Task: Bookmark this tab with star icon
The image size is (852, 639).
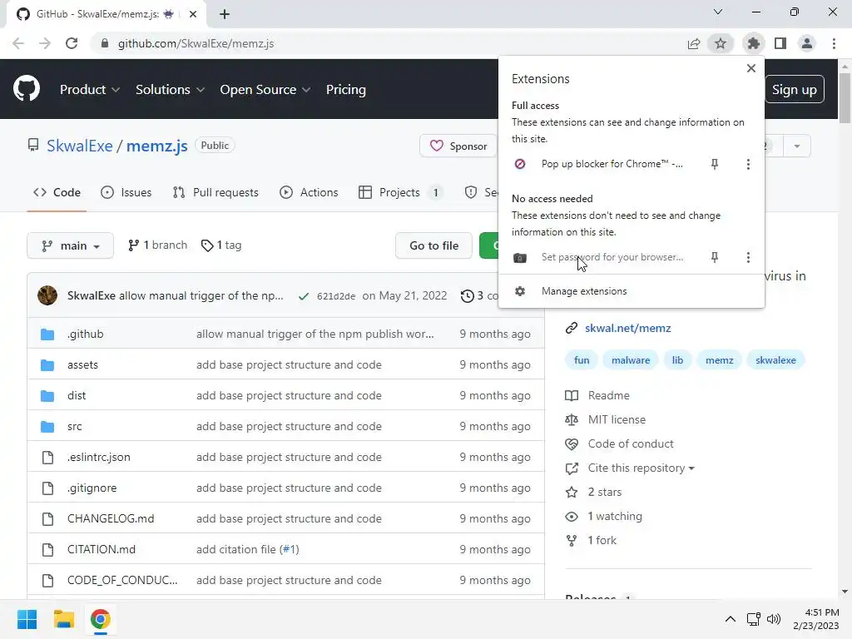Action: [x=721, y=43]
